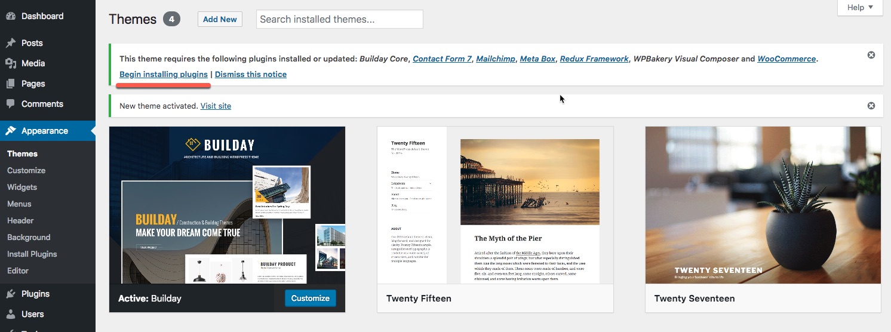The image size is (891, 332).
Task: Select Background submenu item
Action: (x=29, y=237)
